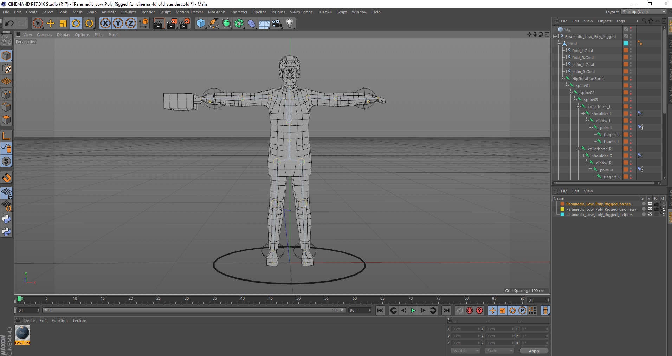Open the Deformer objects icon
This screenshot has width=672, height=356.
pos(252,24)
